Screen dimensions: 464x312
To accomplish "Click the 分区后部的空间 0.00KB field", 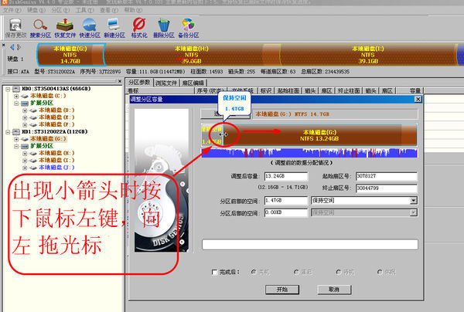I will (x=286, y=212).
